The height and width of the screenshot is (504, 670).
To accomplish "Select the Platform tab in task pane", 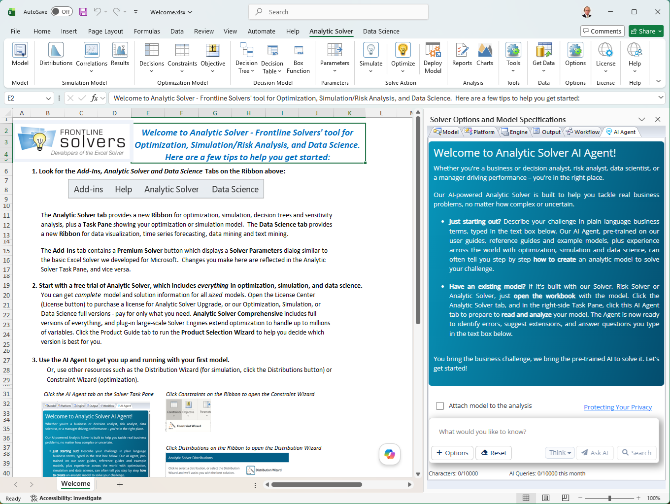I will 480,132.
